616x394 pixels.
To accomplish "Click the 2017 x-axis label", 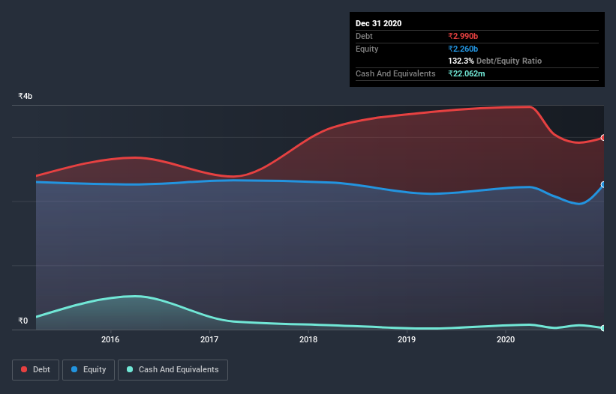I will tap(209, 339).
